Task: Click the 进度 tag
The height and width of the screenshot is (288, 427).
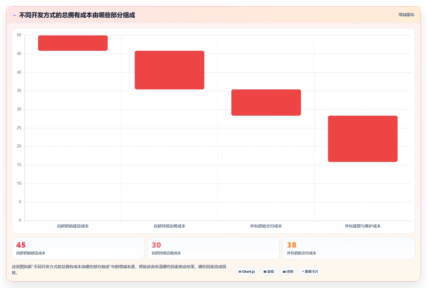Action: (x=288, y=272)
